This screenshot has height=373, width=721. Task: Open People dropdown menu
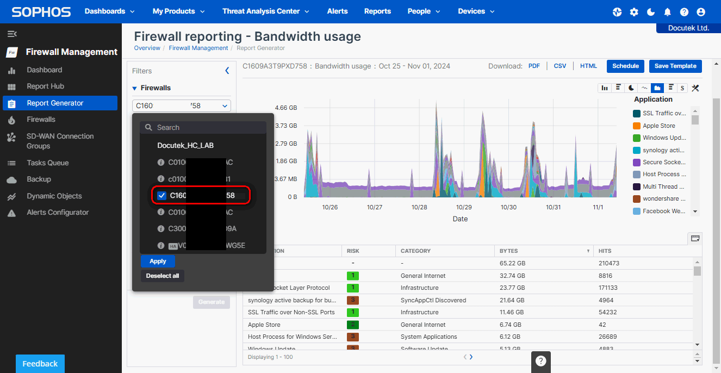coord(424,11)
